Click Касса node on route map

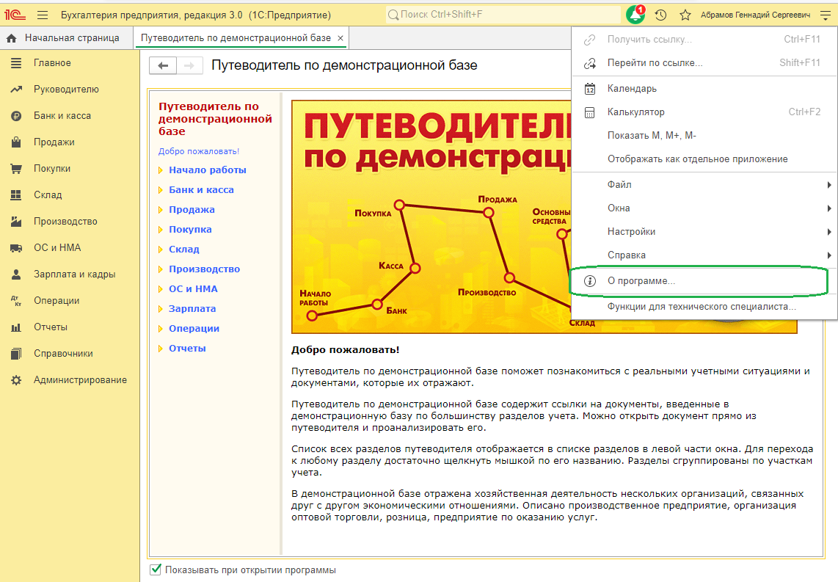tap(415, 269)
